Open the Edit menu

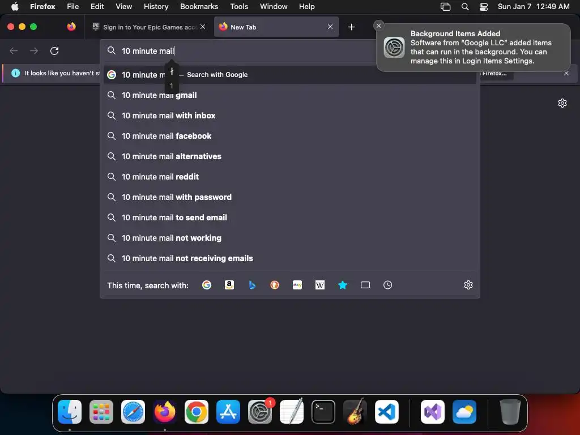pyautogui.click(x=97, y=6)
